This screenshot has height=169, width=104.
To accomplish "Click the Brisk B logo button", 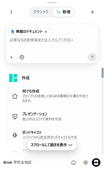I will pos(96,162).
